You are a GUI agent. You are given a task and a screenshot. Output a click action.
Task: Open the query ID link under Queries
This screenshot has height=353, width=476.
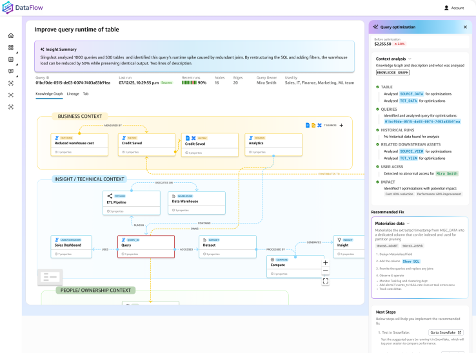coord(422,122)
